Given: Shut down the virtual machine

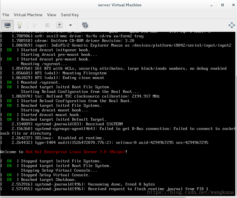Looking at the screenshot, I should (x=60, y=25).
